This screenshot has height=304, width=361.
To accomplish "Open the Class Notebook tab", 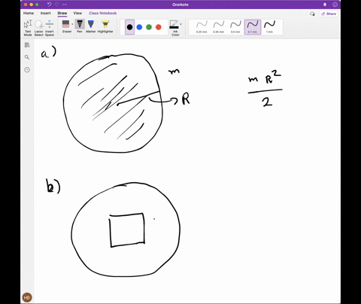I will (103, 13).
